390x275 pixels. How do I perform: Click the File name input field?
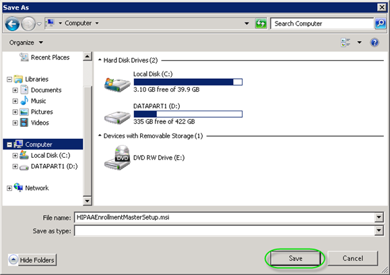[x=224, y=217]
